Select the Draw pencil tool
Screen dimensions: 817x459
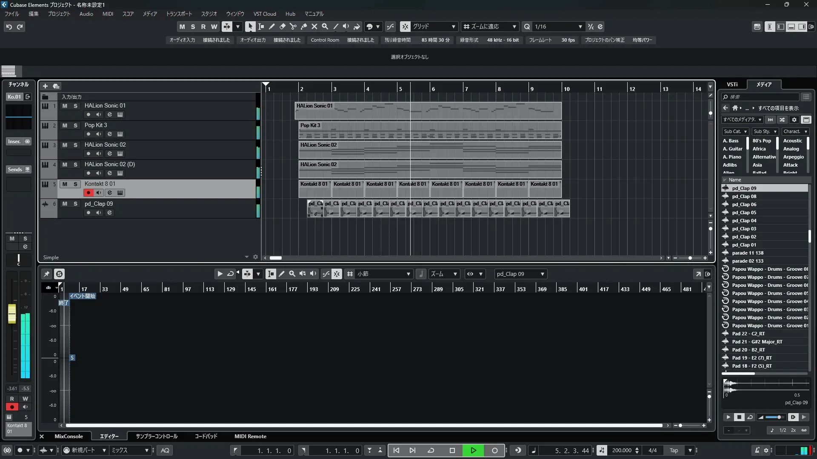(x=271, y=27)
